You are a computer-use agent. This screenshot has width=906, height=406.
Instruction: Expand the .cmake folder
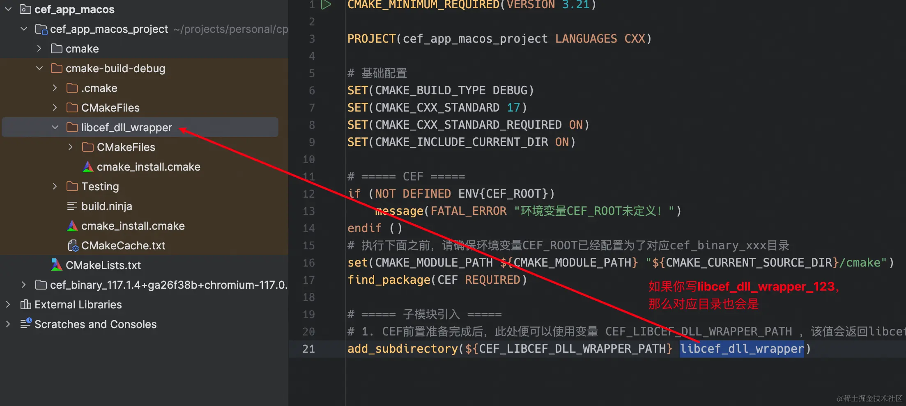pyautogui.click(x=55, y=88)
